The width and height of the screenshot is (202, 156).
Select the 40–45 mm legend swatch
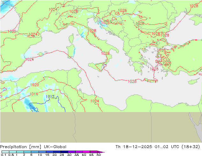tap(86, 152)
